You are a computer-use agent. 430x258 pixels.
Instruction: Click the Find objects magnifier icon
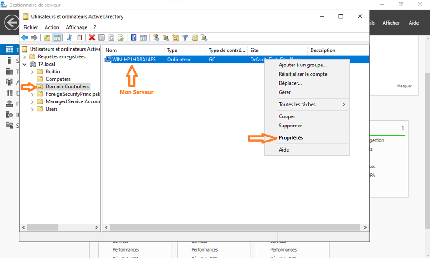(195, 37)
